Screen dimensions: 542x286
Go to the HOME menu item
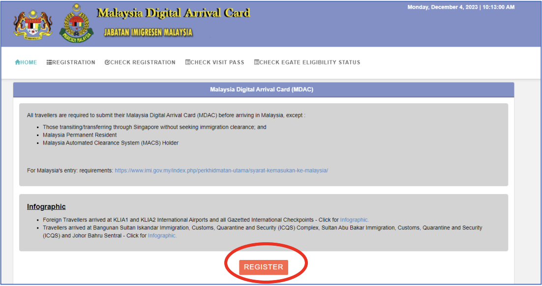click(29, 62)
